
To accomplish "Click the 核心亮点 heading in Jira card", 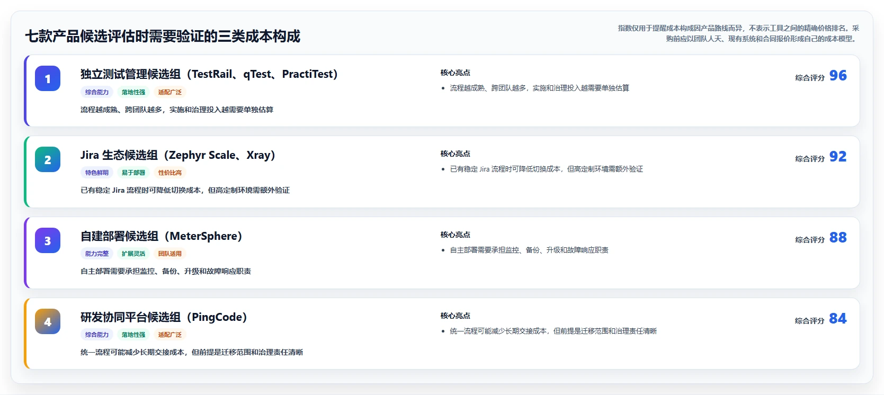I will [x=456, y=154].
